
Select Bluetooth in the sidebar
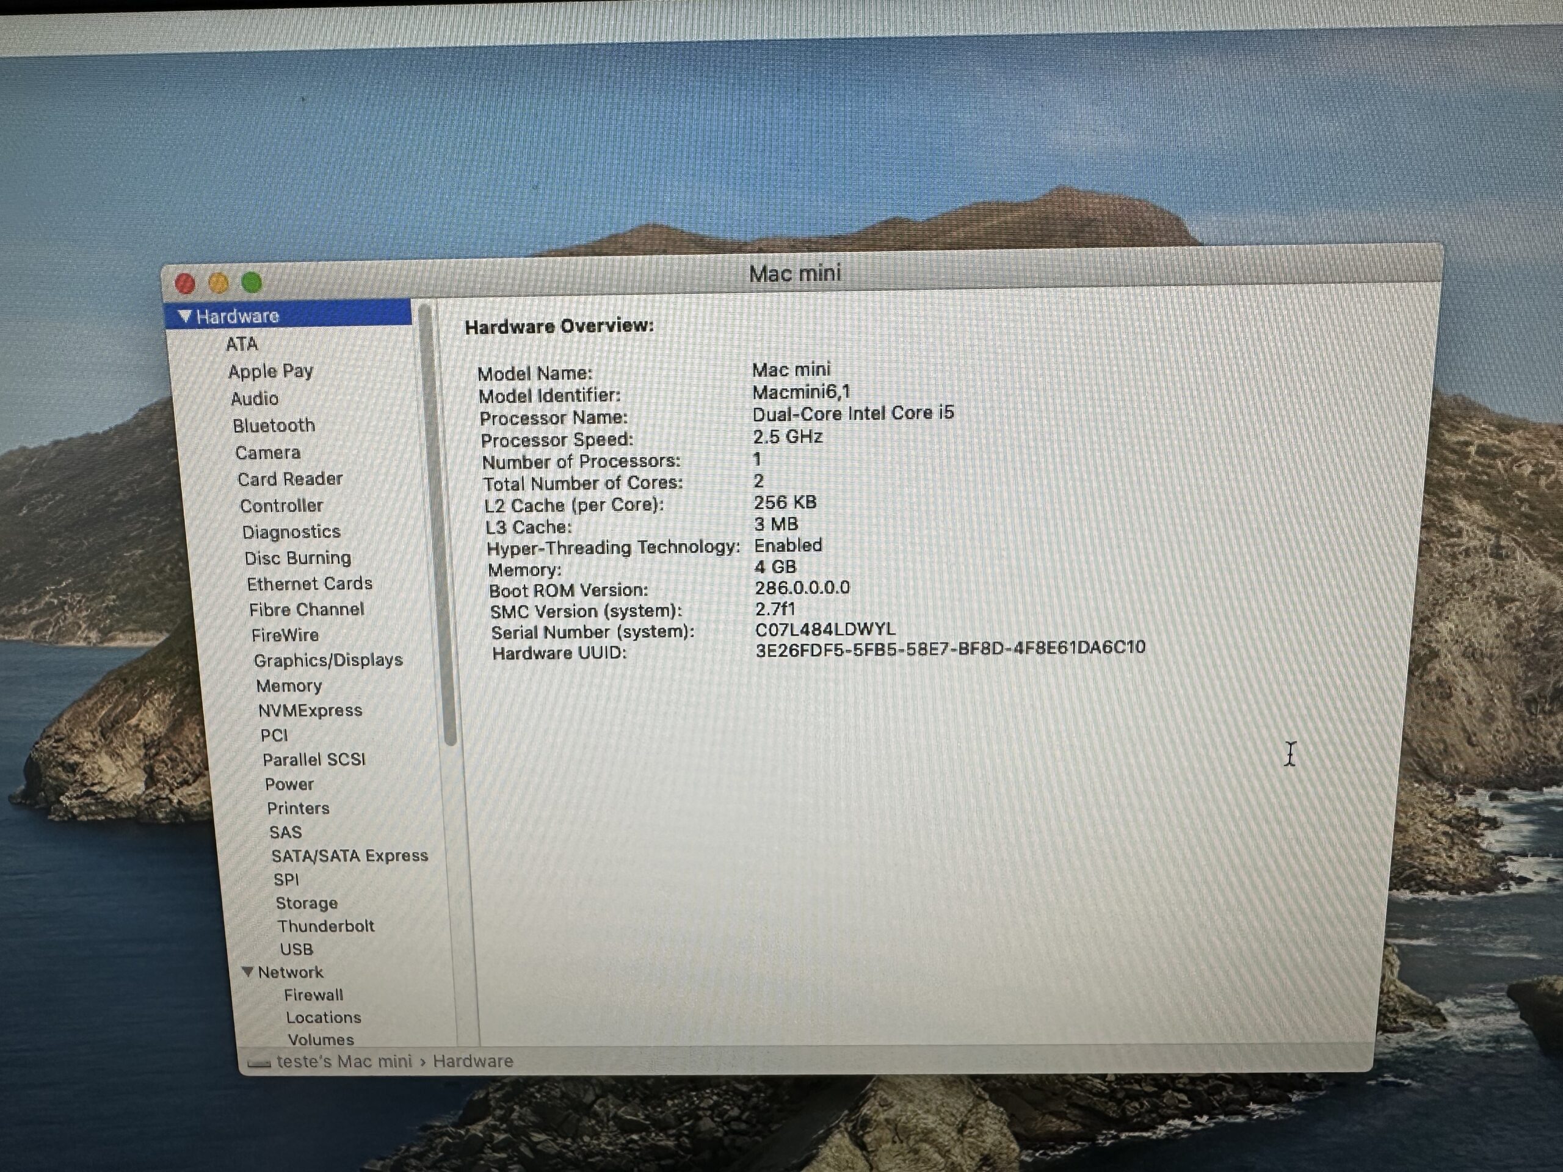click(274, 425)
